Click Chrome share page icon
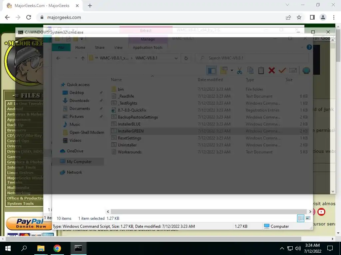 [288, 17]
